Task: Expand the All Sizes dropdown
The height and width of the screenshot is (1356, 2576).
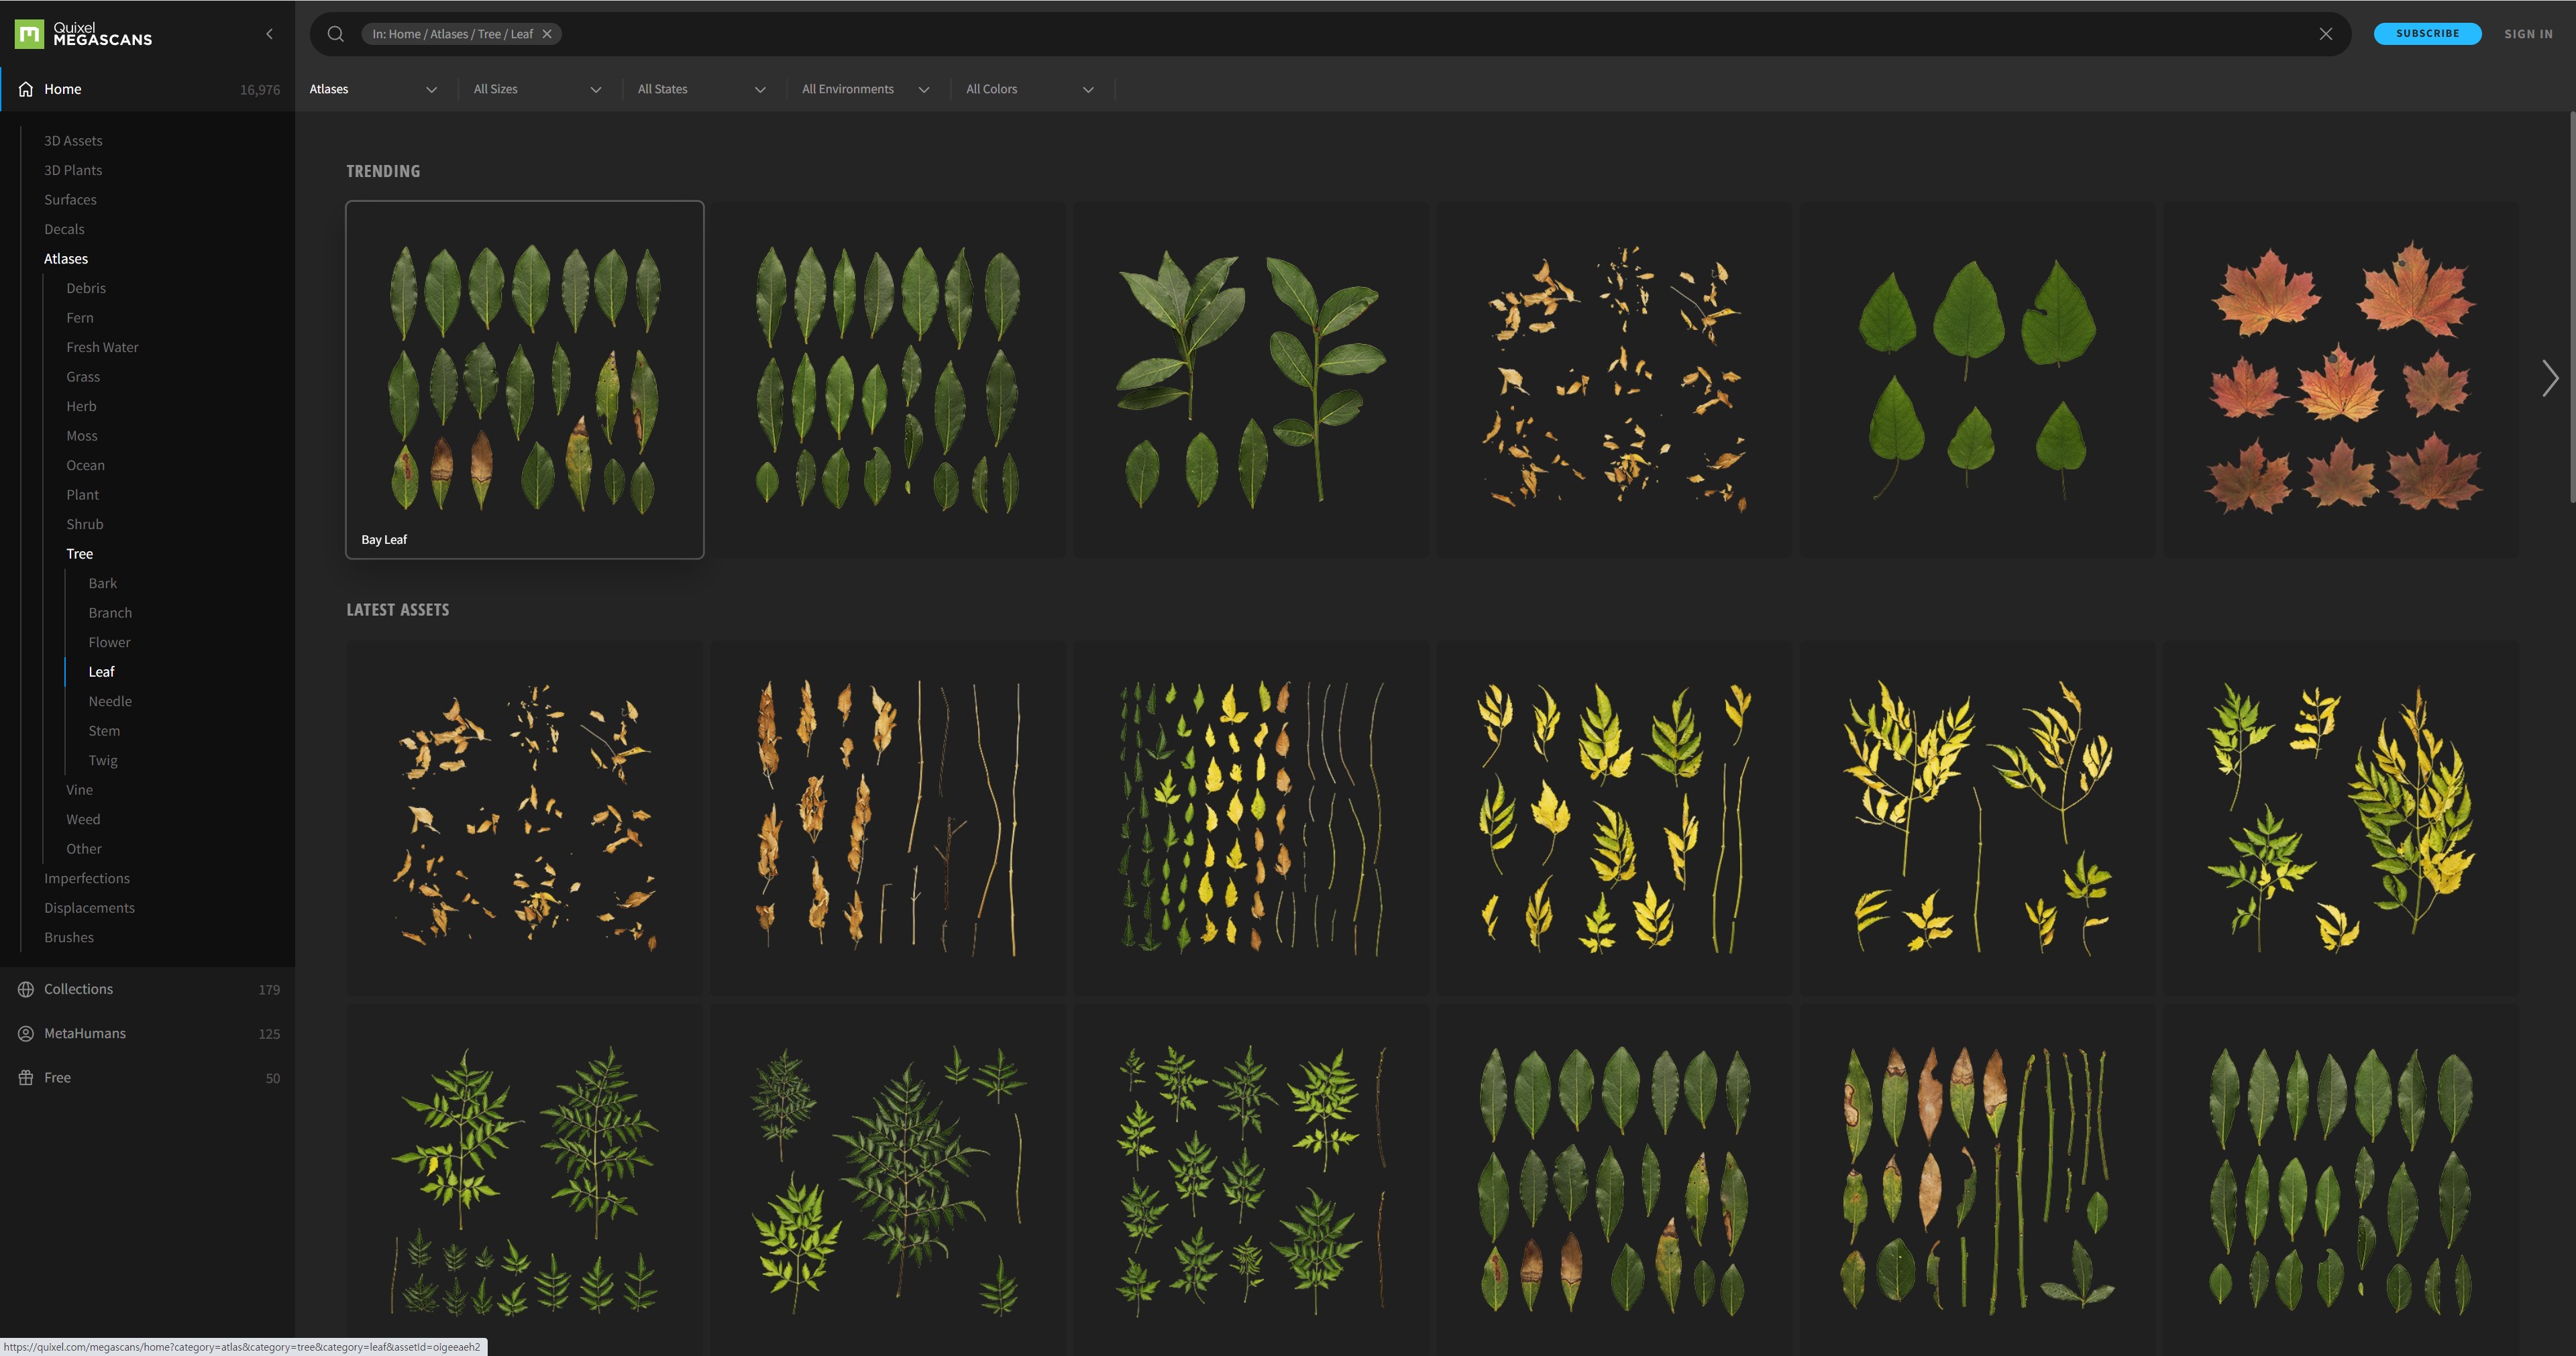Action: (537, 89)
